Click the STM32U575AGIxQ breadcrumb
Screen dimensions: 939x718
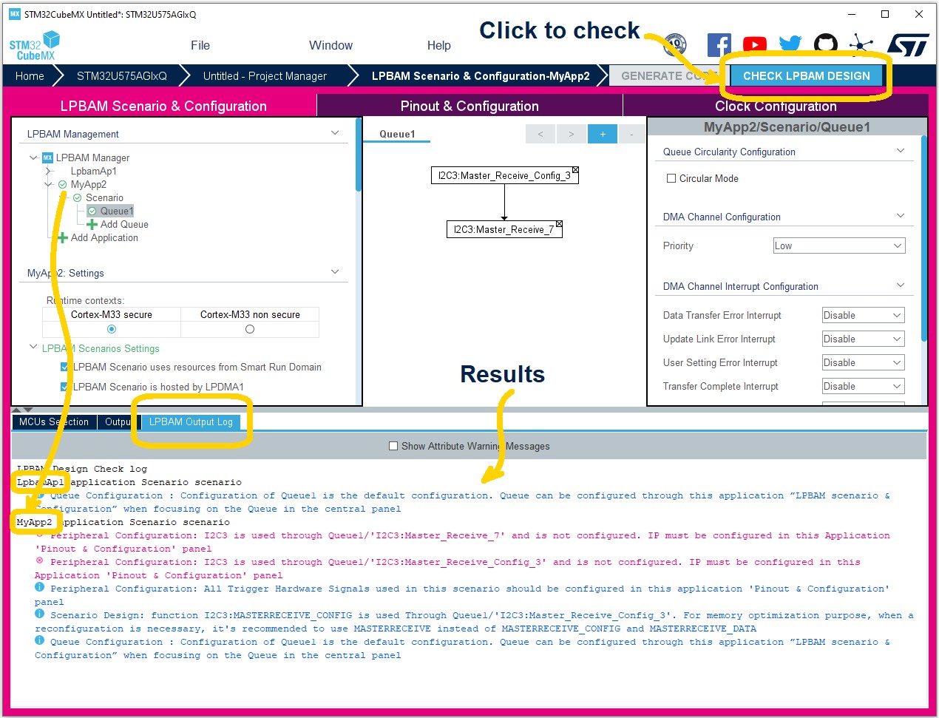pos(122,75)
